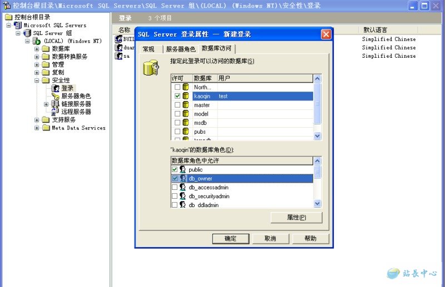The width and height of the screenshot is (445, 287).
Task: Click role list scrollbar up arrow
Action: coord(318,160)
